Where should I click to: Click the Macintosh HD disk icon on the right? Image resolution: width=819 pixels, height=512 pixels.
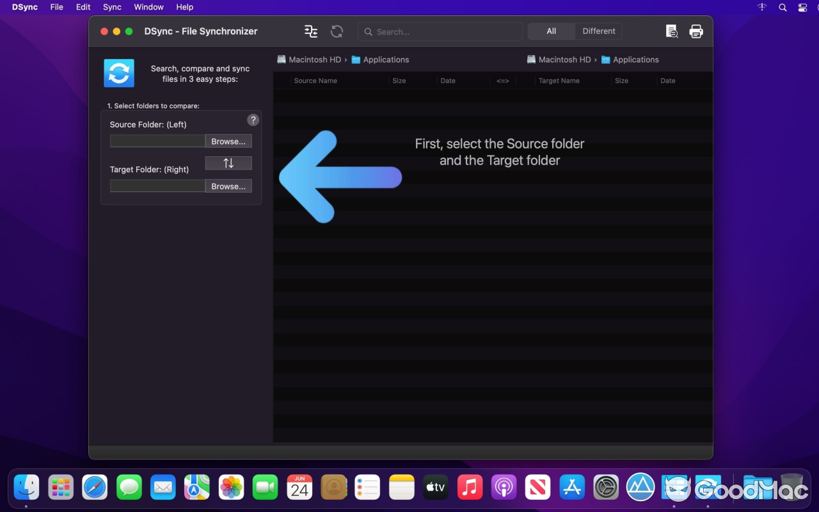[531, 59]
